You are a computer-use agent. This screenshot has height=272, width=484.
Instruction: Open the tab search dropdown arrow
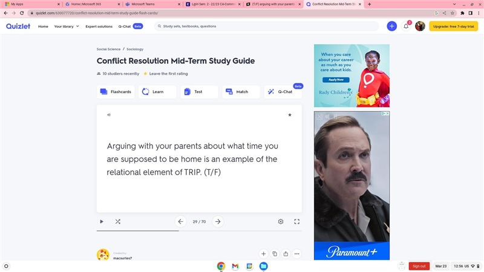[454, 4]
